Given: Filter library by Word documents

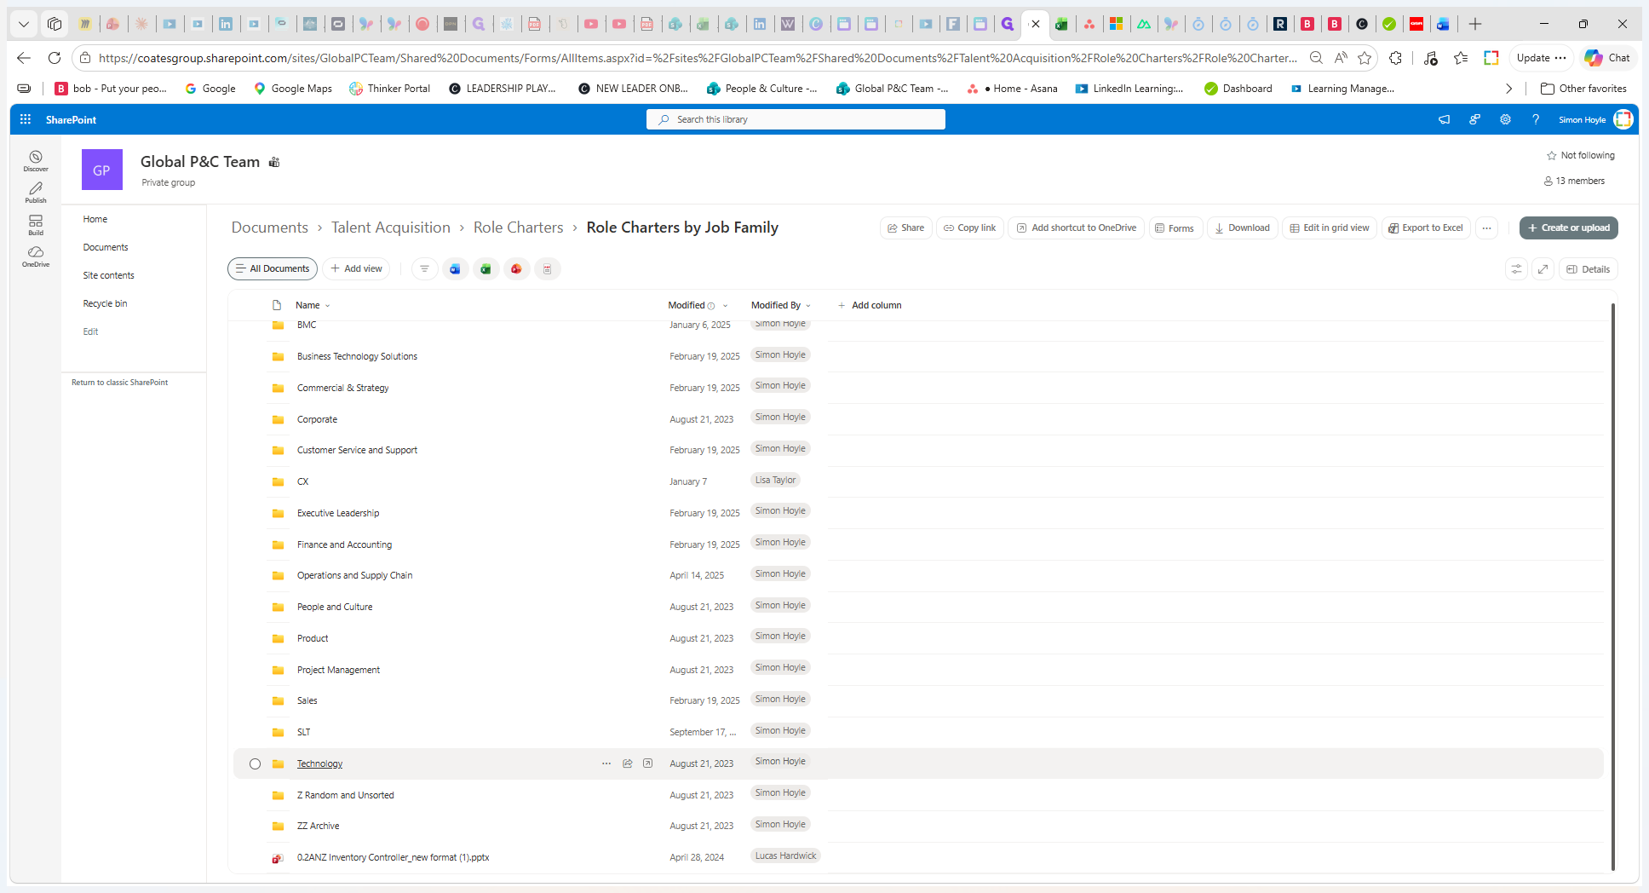Looking at the screenshot, I should 455,269.
